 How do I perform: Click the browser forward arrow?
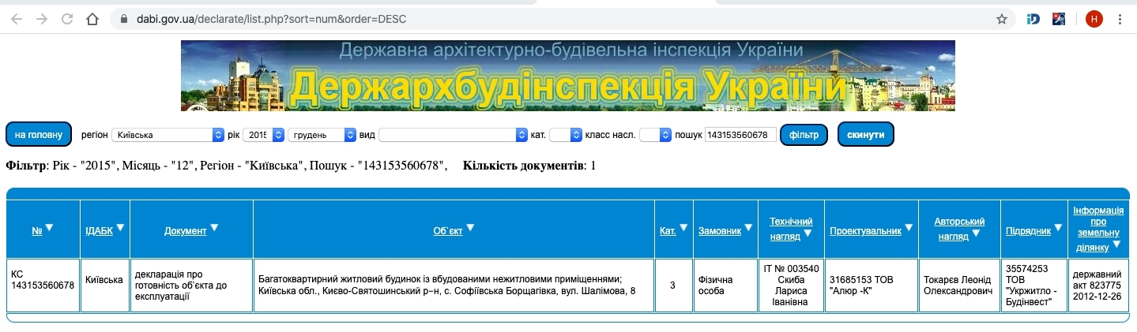(x=42, y=19)
